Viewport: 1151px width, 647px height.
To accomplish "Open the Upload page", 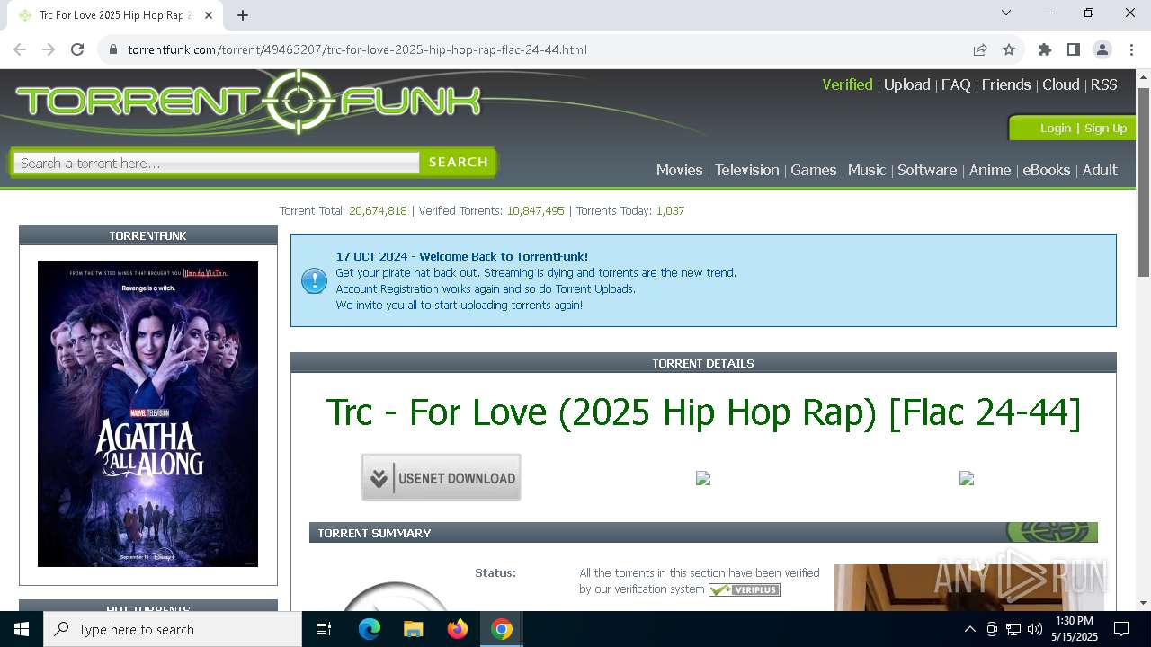I will pos(906,84).
